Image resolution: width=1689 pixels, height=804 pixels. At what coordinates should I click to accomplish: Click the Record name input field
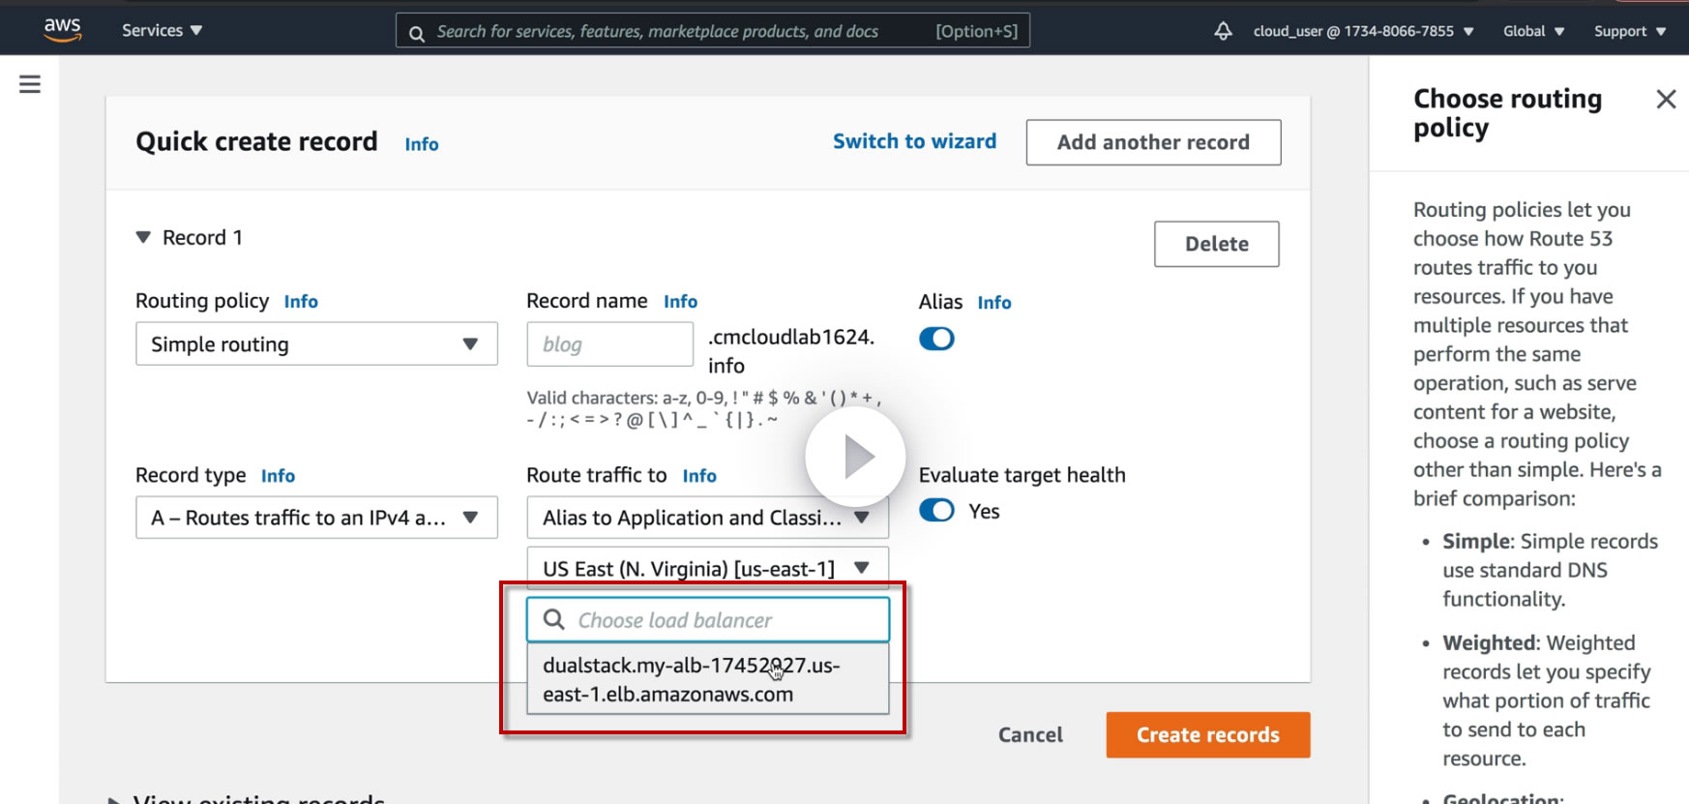(x=609, y=344)
